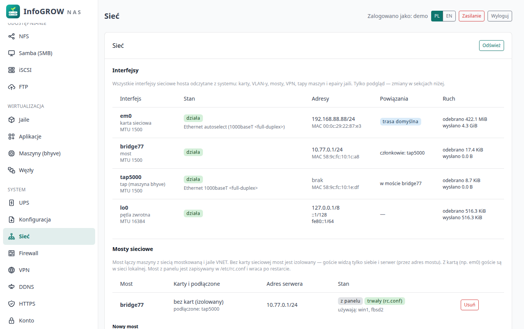Select the address 192.168.88.88/24
The width and height of the screenshot is (524, 329).
click(x=333, y=119)
